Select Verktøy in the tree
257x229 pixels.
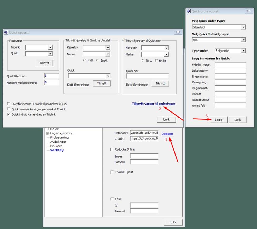57,150
